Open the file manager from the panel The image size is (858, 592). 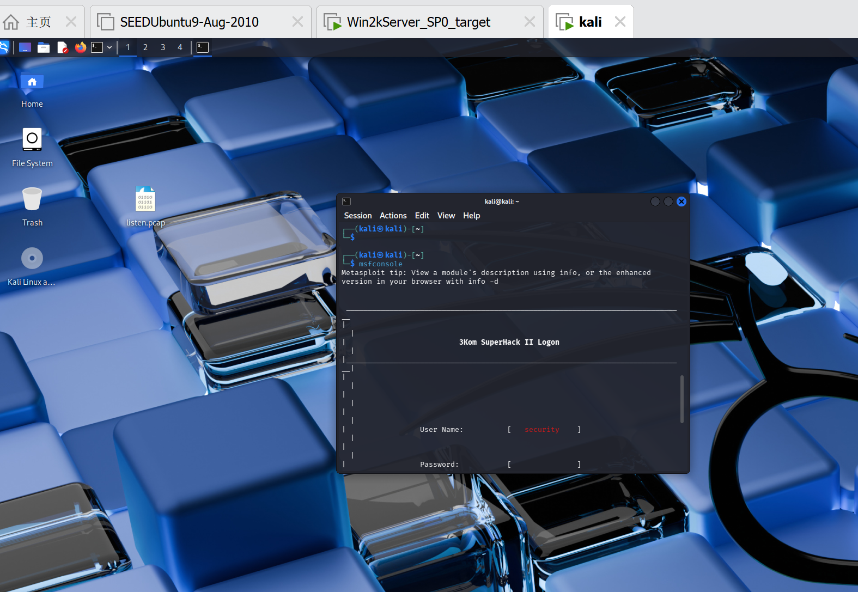(x=44, y=47)
